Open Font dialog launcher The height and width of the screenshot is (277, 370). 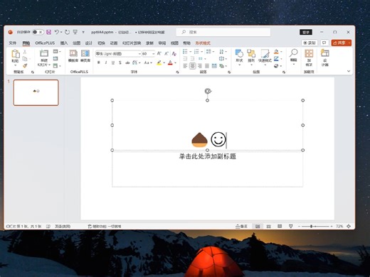(177, 72)
